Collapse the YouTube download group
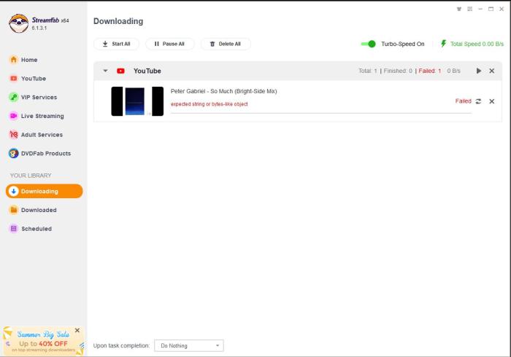The height and width of the screenshot is (357, 511). click(x=105, y=71)
